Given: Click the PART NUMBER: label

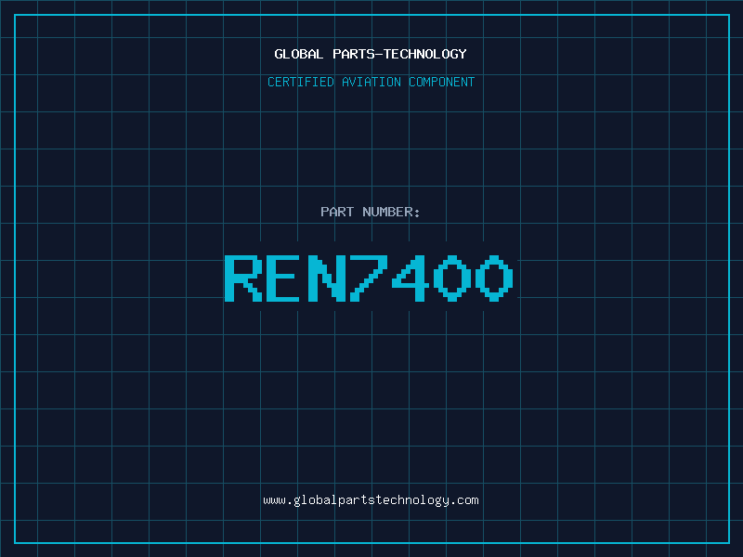Looking at the screenshot, I should coord(370,212).
